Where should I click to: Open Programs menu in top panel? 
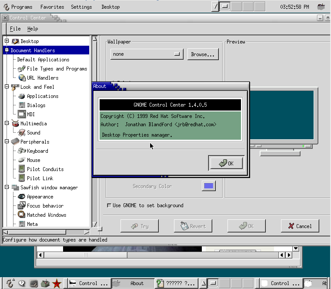(18, 7)
